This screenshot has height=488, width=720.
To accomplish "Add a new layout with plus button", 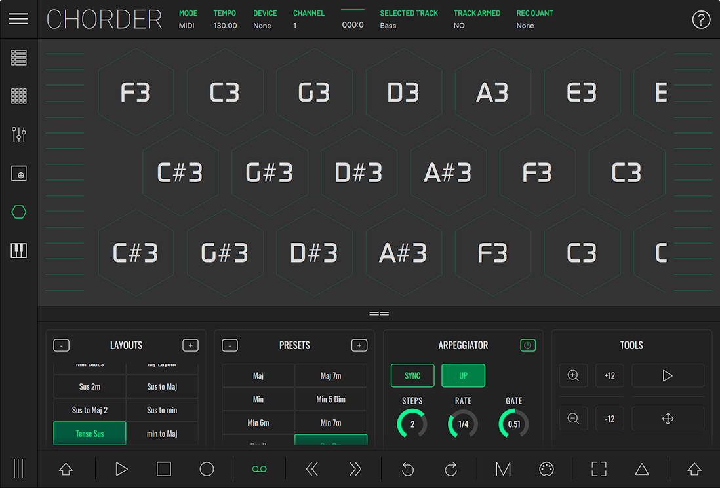I will 190,345.
